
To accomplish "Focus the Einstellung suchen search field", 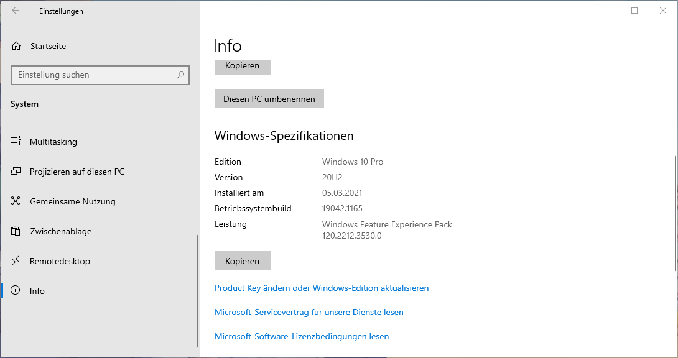I will [x=93, y=75].
